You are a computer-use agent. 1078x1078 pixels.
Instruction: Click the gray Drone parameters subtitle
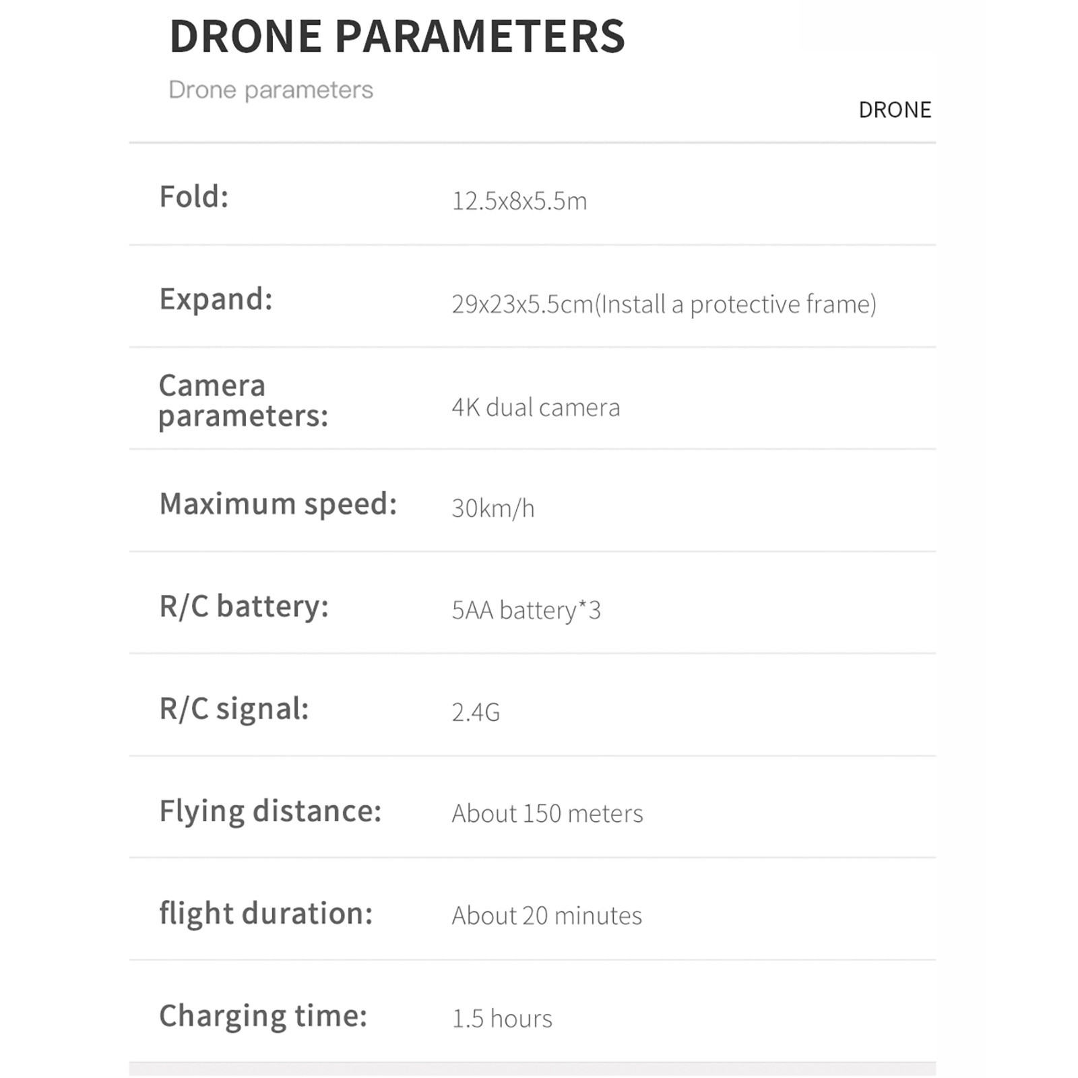[271, 90]
